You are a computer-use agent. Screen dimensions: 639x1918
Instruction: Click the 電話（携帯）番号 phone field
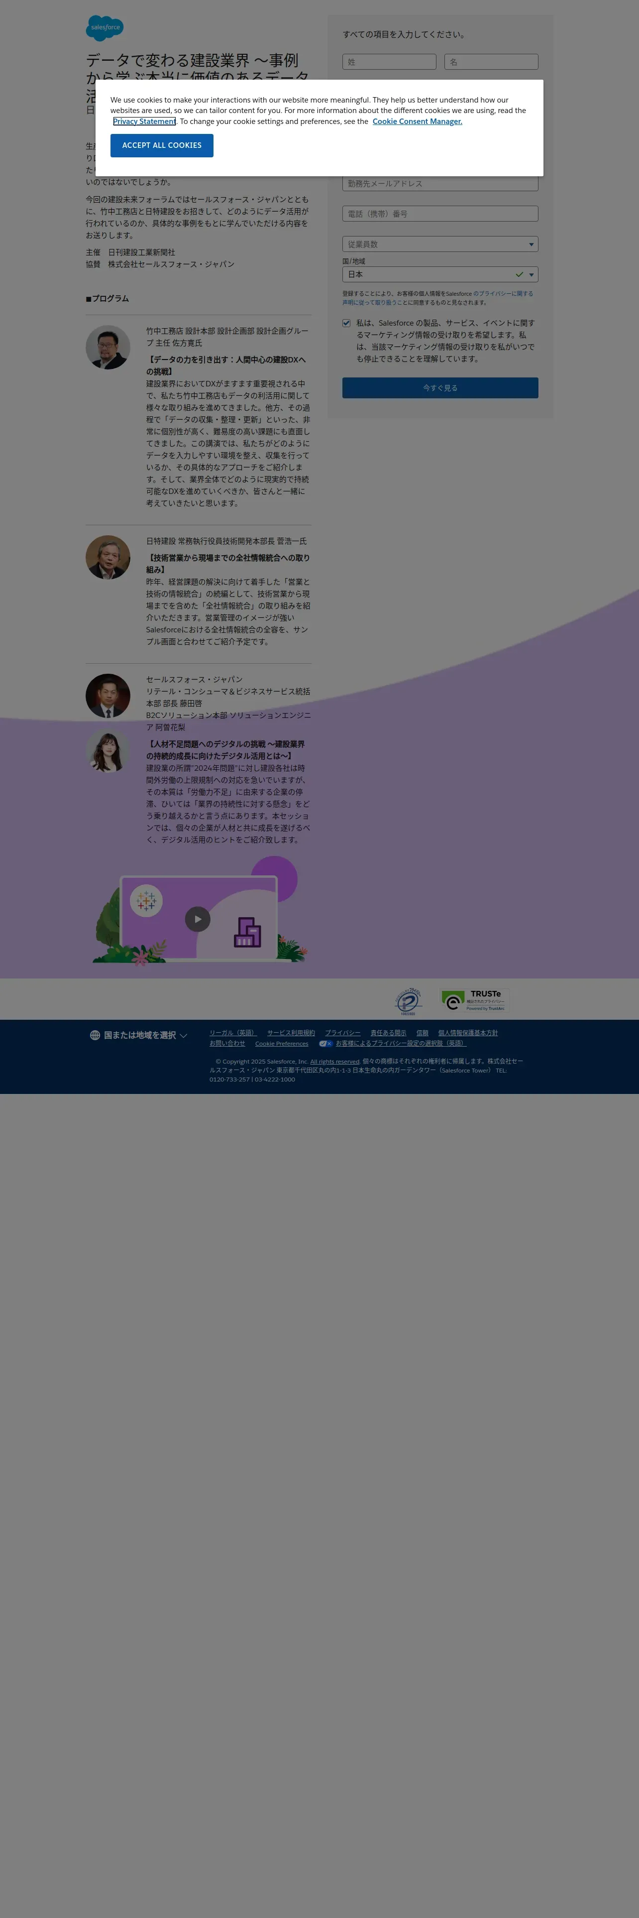(x=440, y=214)
